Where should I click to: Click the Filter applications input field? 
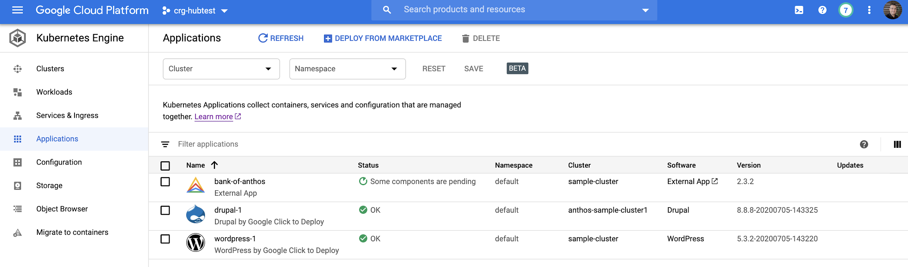[x=327, y=144]
